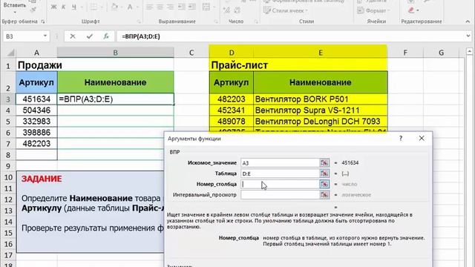
Task: Open Стили ячеек dropdown
Action: (285, 10)
